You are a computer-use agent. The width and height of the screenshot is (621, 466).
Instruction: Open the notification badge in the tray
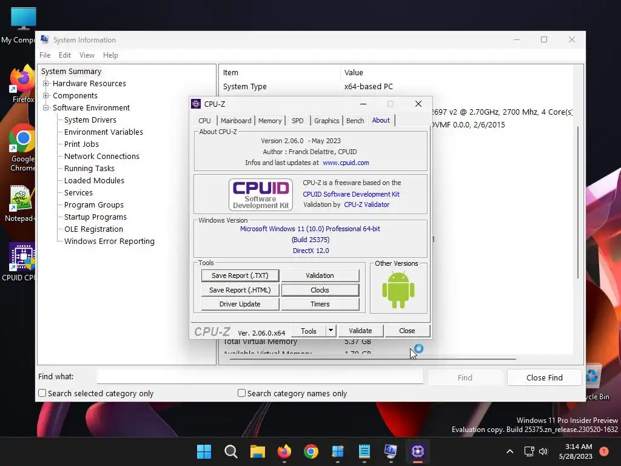(604, 451)
